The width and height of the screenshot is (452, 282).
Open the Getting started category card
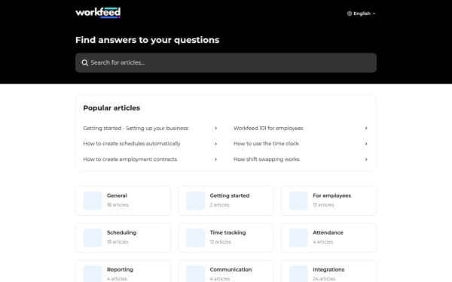coord(226,201)
